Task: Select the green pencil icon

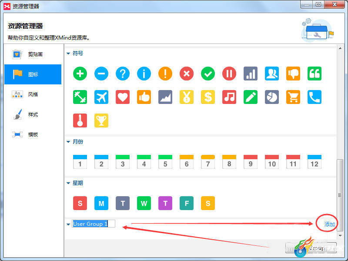Action: click(251, 97)
